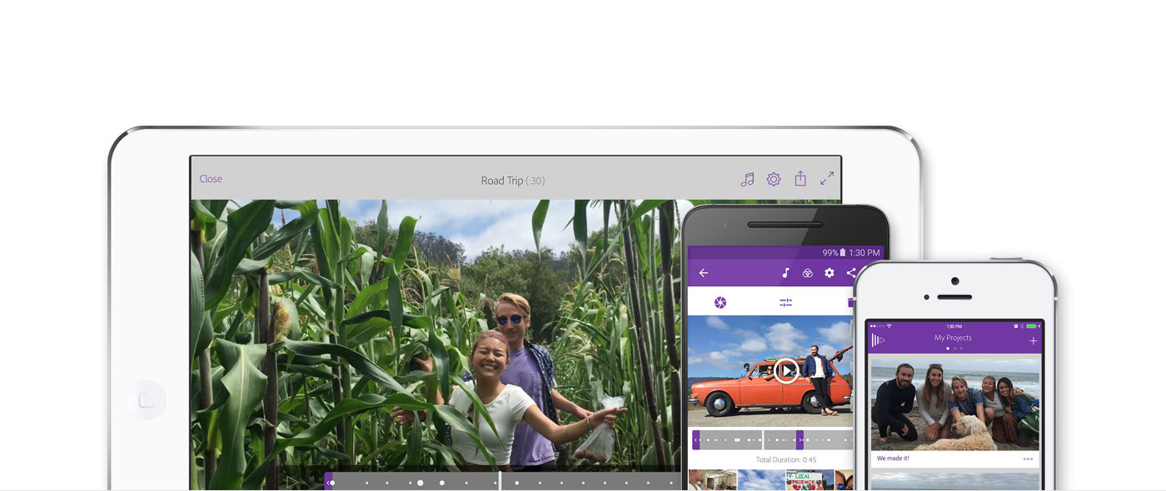
Task: Tap the share icon on the iPad editor
Action: (x=800, y=178)
